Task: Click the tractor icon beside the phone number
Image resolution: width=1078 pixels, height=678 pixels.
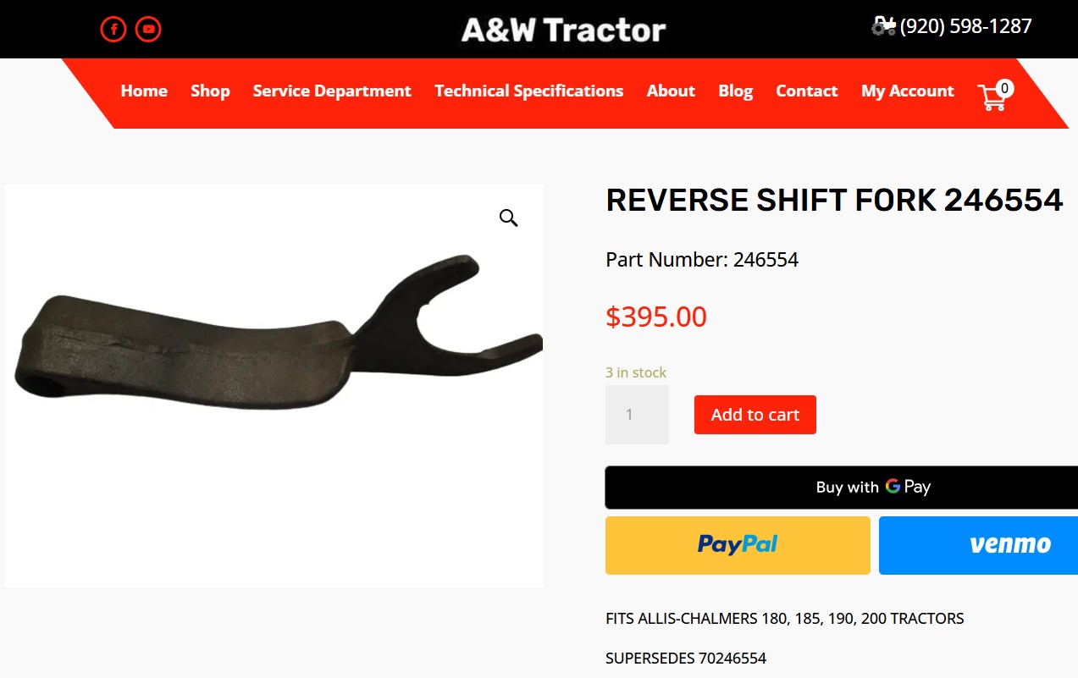Action: [x=883, y=26]
